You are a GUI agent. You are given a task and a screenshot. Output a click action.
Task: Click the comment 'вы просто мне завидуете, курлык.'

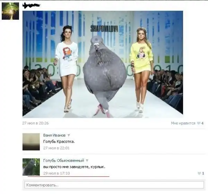pyautogui.click(x=74, y=167)
